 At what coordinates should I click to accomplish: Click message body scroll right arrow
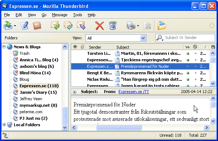pyautogui.click(x=206, y=127)
